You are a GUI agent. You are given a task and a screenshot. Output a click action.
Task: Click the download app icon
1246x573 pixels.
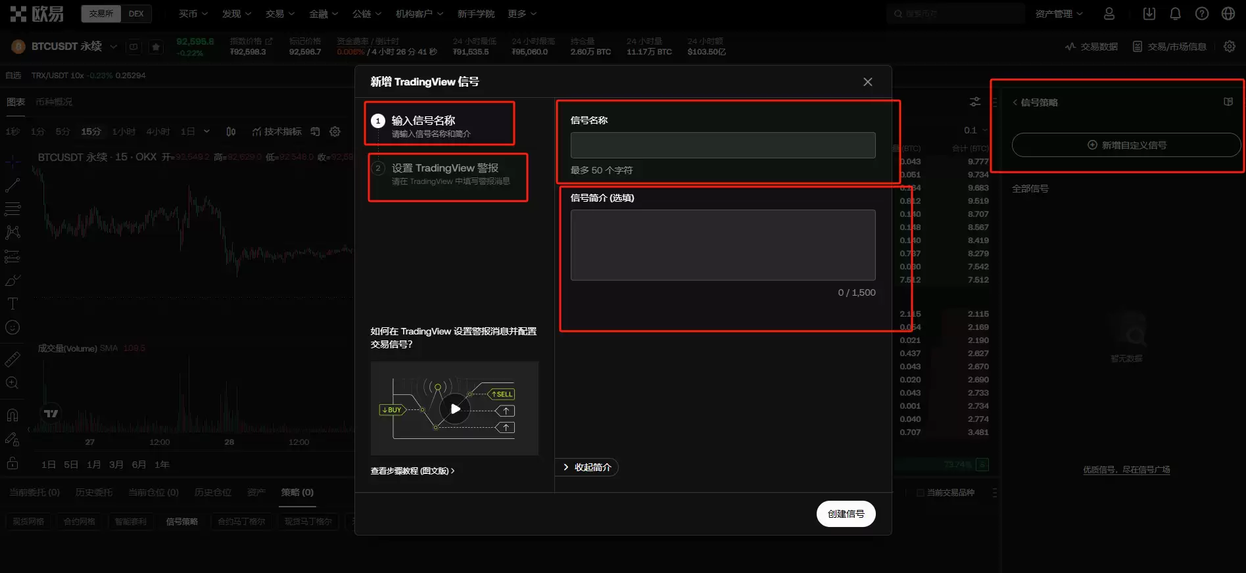(1149, 14)
